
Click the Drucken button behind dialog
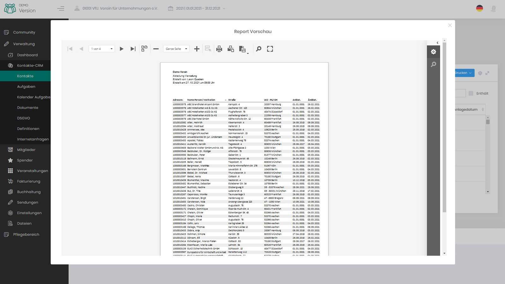465,73
